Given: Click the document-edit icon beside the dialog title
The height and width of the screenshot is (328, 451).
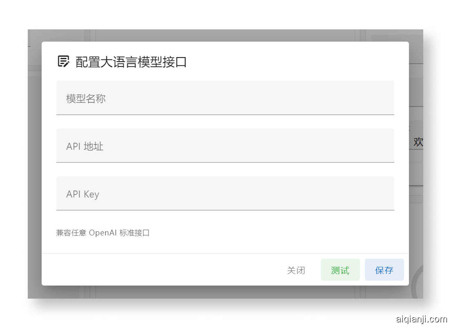Looking at the screenshot, I should point(62,61).
